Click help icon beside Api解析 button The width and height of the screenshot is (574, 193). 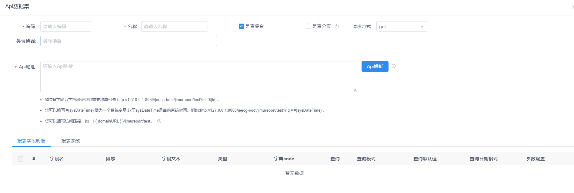point(394,66)
